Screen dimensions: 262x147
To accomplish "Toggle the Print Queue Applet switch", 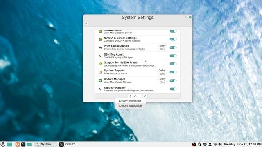I will 173,47.
